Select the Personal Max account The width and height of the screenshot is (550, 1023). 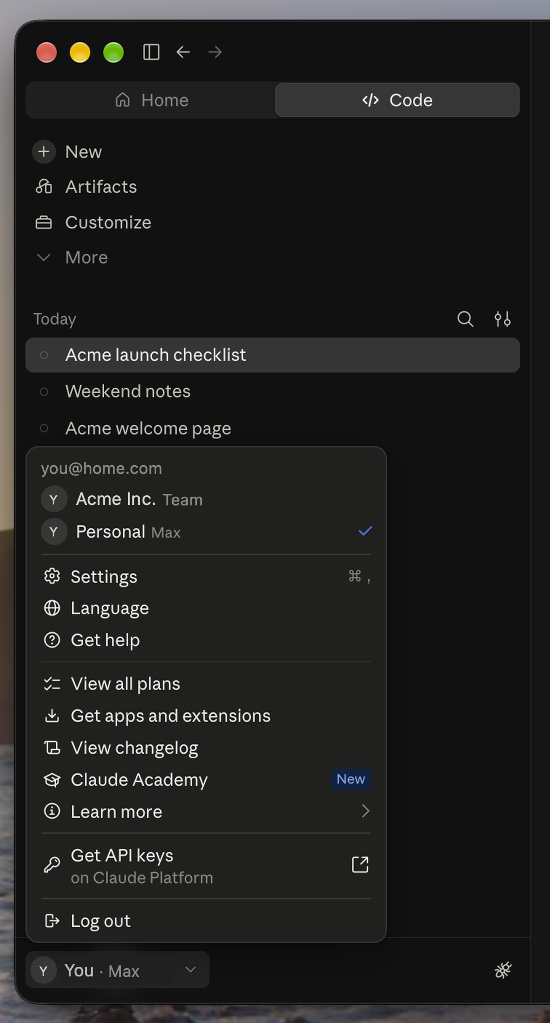(x=206, y=532)
